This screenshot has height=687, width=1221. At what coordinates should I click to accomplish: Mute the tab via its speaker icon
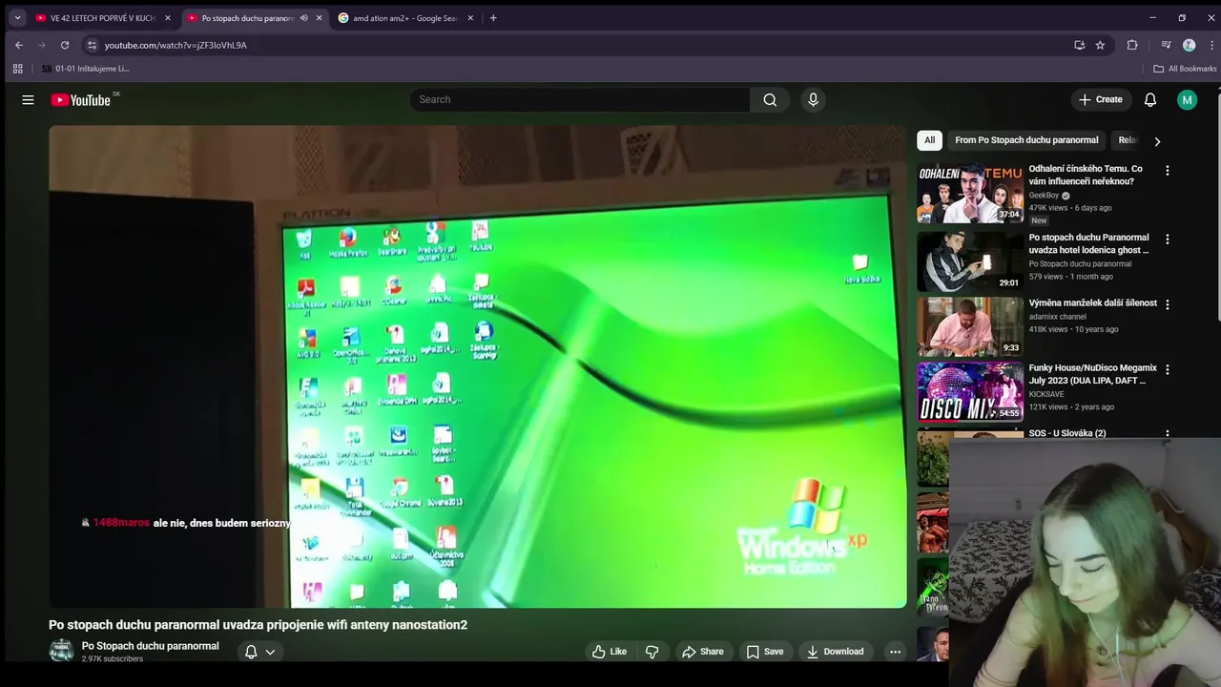tap(303, 18)
